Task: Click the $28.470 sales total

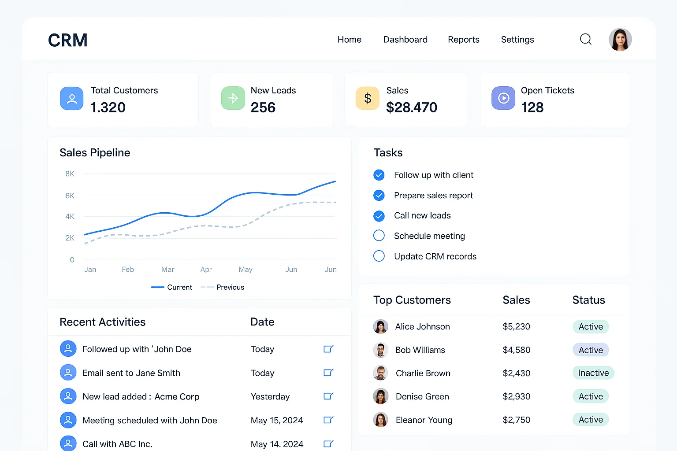Action: pyautogui.click(x=412, y=107)
